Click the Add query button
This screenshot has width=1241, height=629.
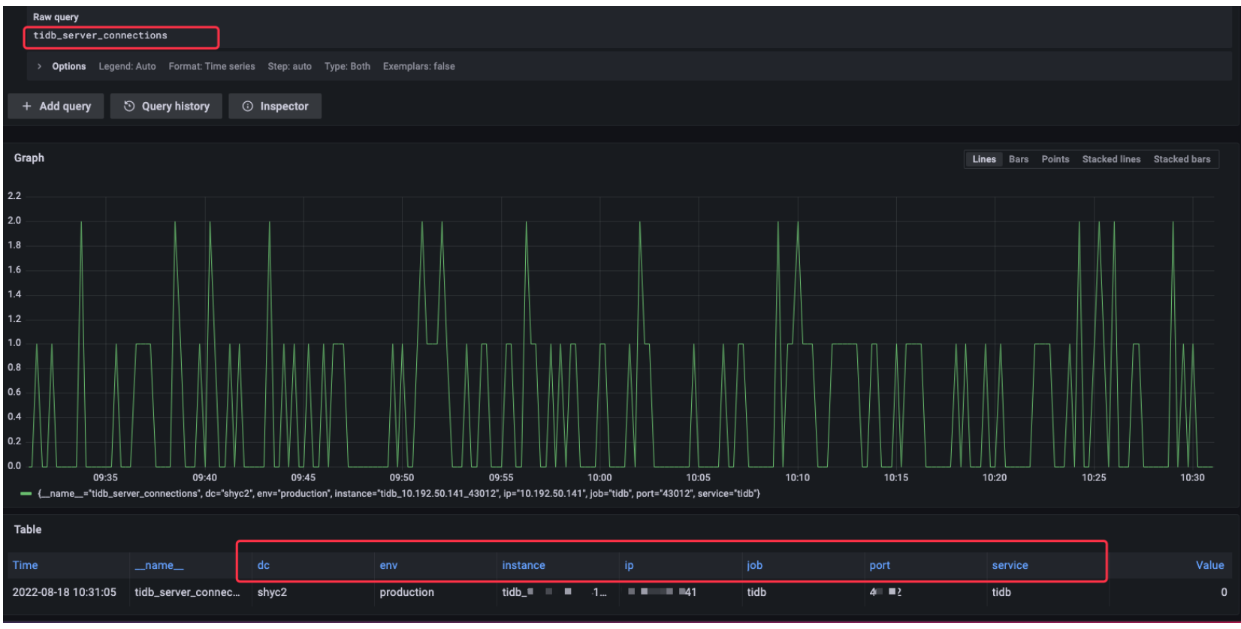click(56, 107)
